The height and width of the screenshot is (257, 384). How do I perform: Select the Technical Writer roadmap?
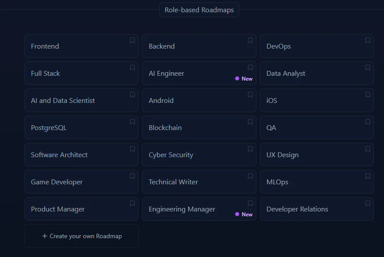(173, 182)
